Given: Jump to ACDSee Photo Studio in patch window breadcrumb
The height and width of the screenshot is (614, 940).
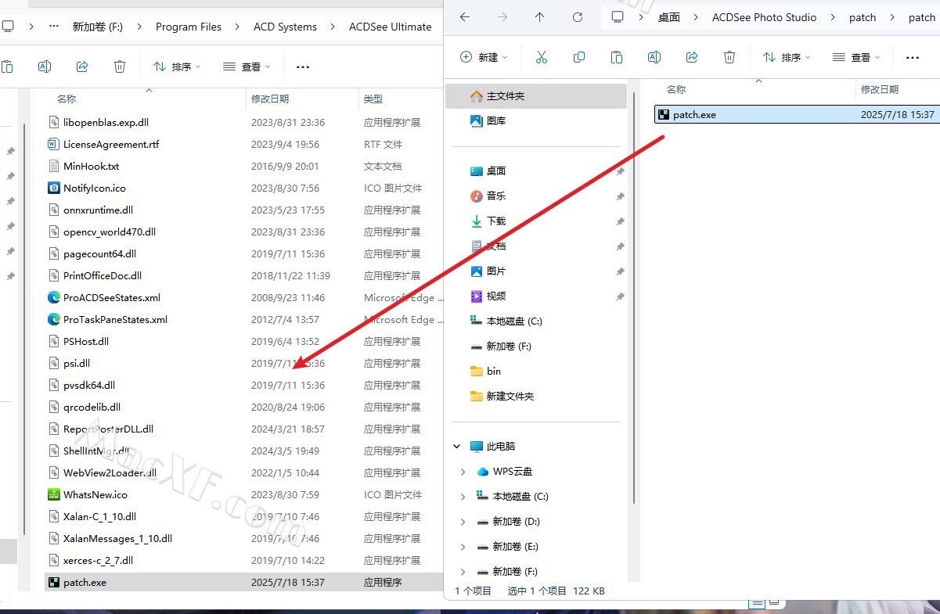Looking at the screenshot, I should coord(764,17).
